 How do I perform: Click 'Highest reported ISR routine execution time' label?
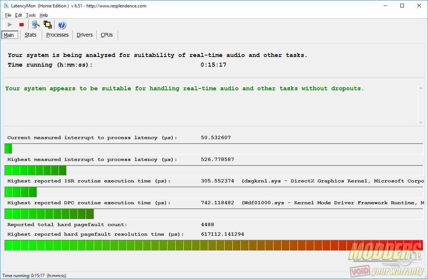coord(89,181)
